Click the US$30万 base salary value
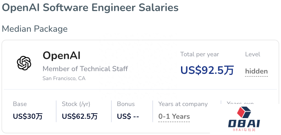 (x=28, y=116)
